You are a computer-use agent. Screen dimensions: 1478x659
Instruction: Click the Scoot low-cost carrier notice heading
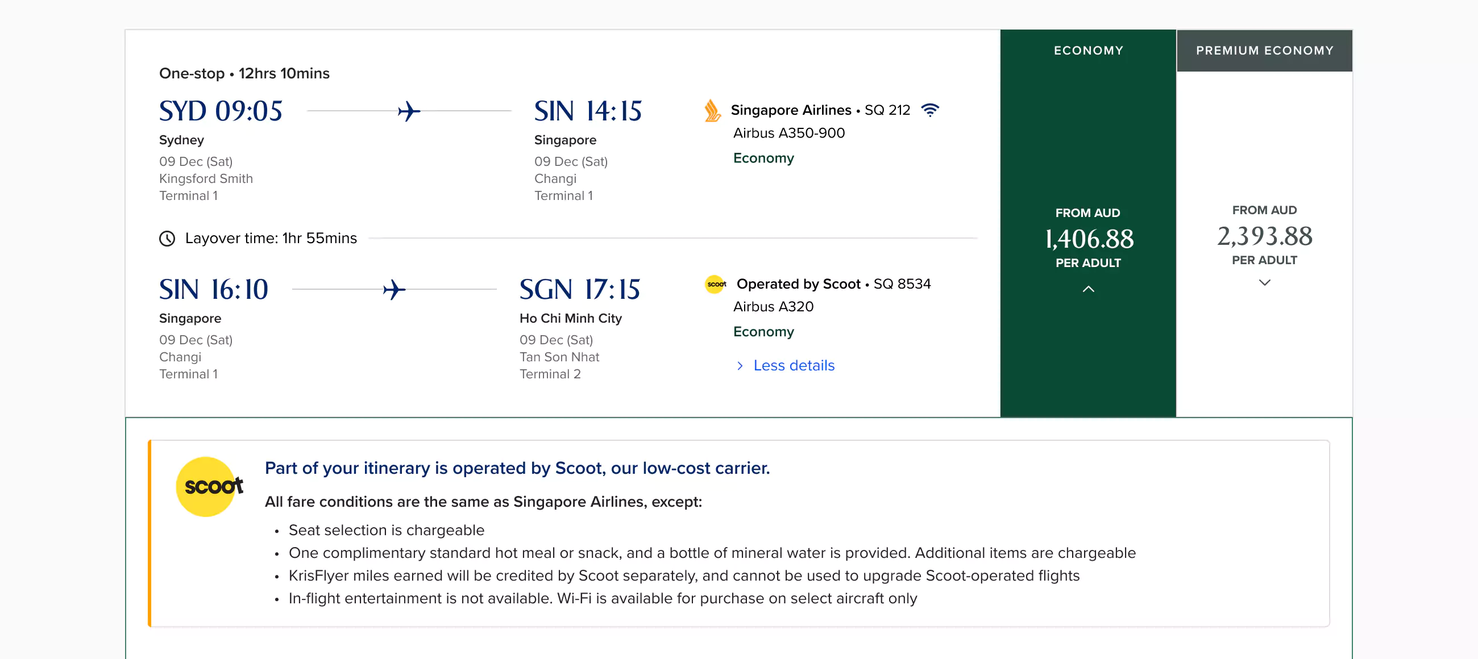pos(517,468)
